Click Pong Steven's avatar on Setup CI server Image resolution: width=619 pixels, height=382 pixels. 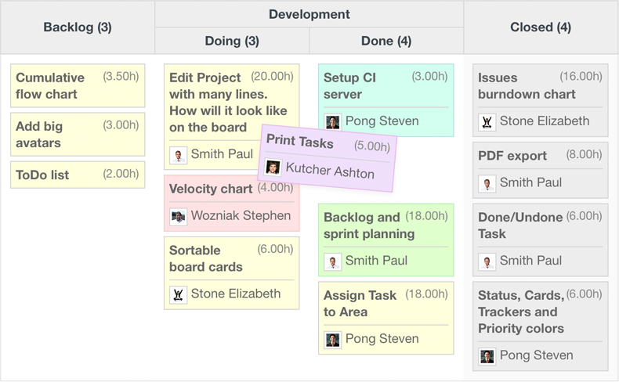[333, 122]
